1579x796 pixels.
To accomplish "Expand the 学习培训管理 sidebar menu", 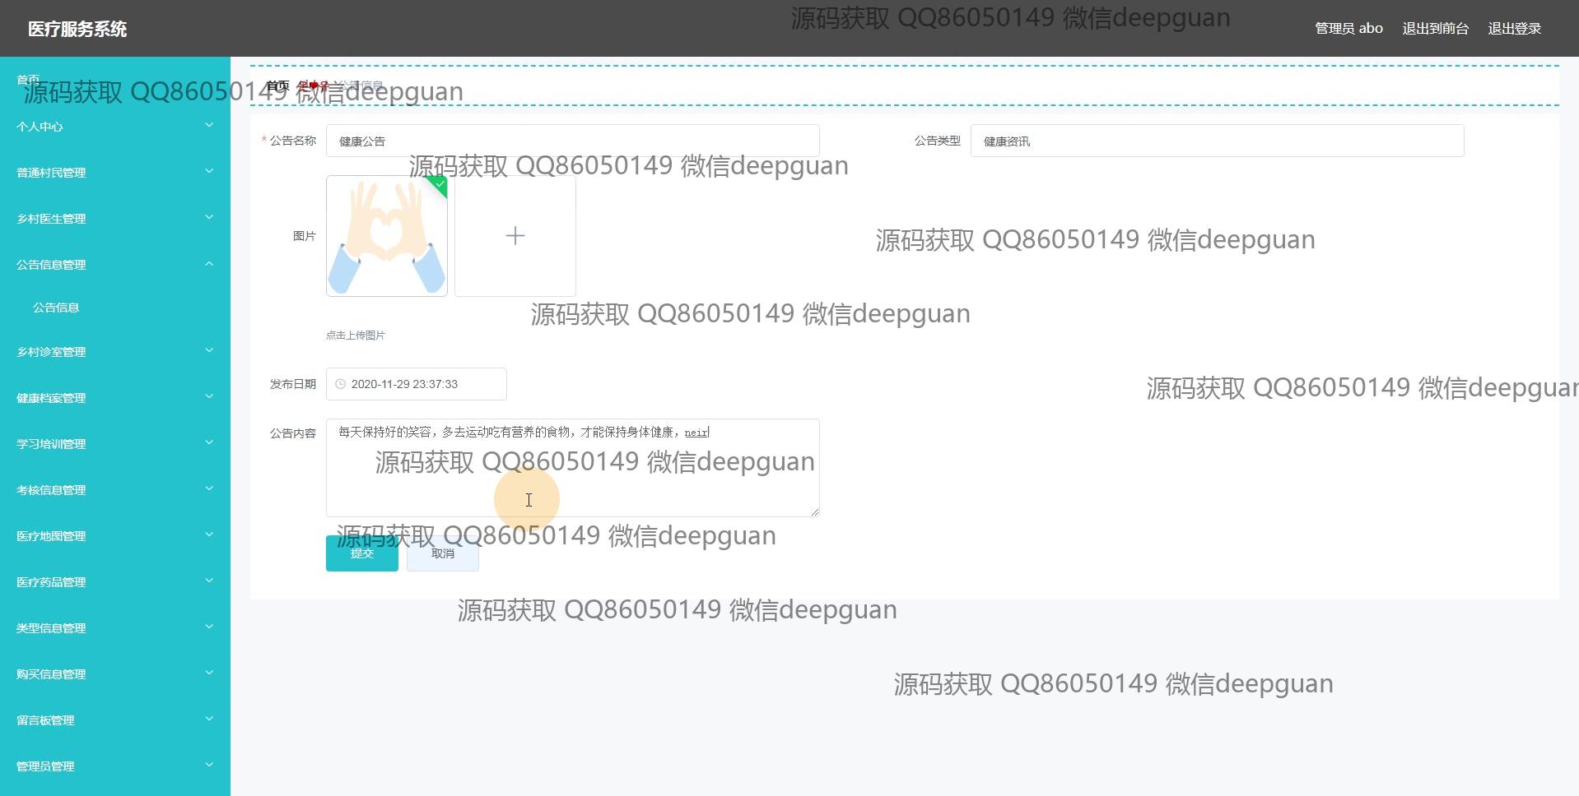I will [x=115, y=444].
